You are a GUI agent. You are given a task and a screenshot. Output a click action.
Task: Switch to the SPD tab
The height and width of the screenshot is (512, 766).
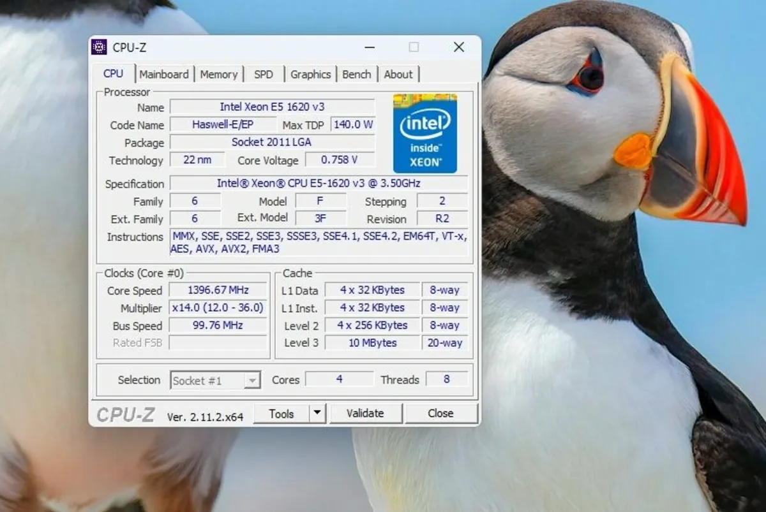[264, 74]
